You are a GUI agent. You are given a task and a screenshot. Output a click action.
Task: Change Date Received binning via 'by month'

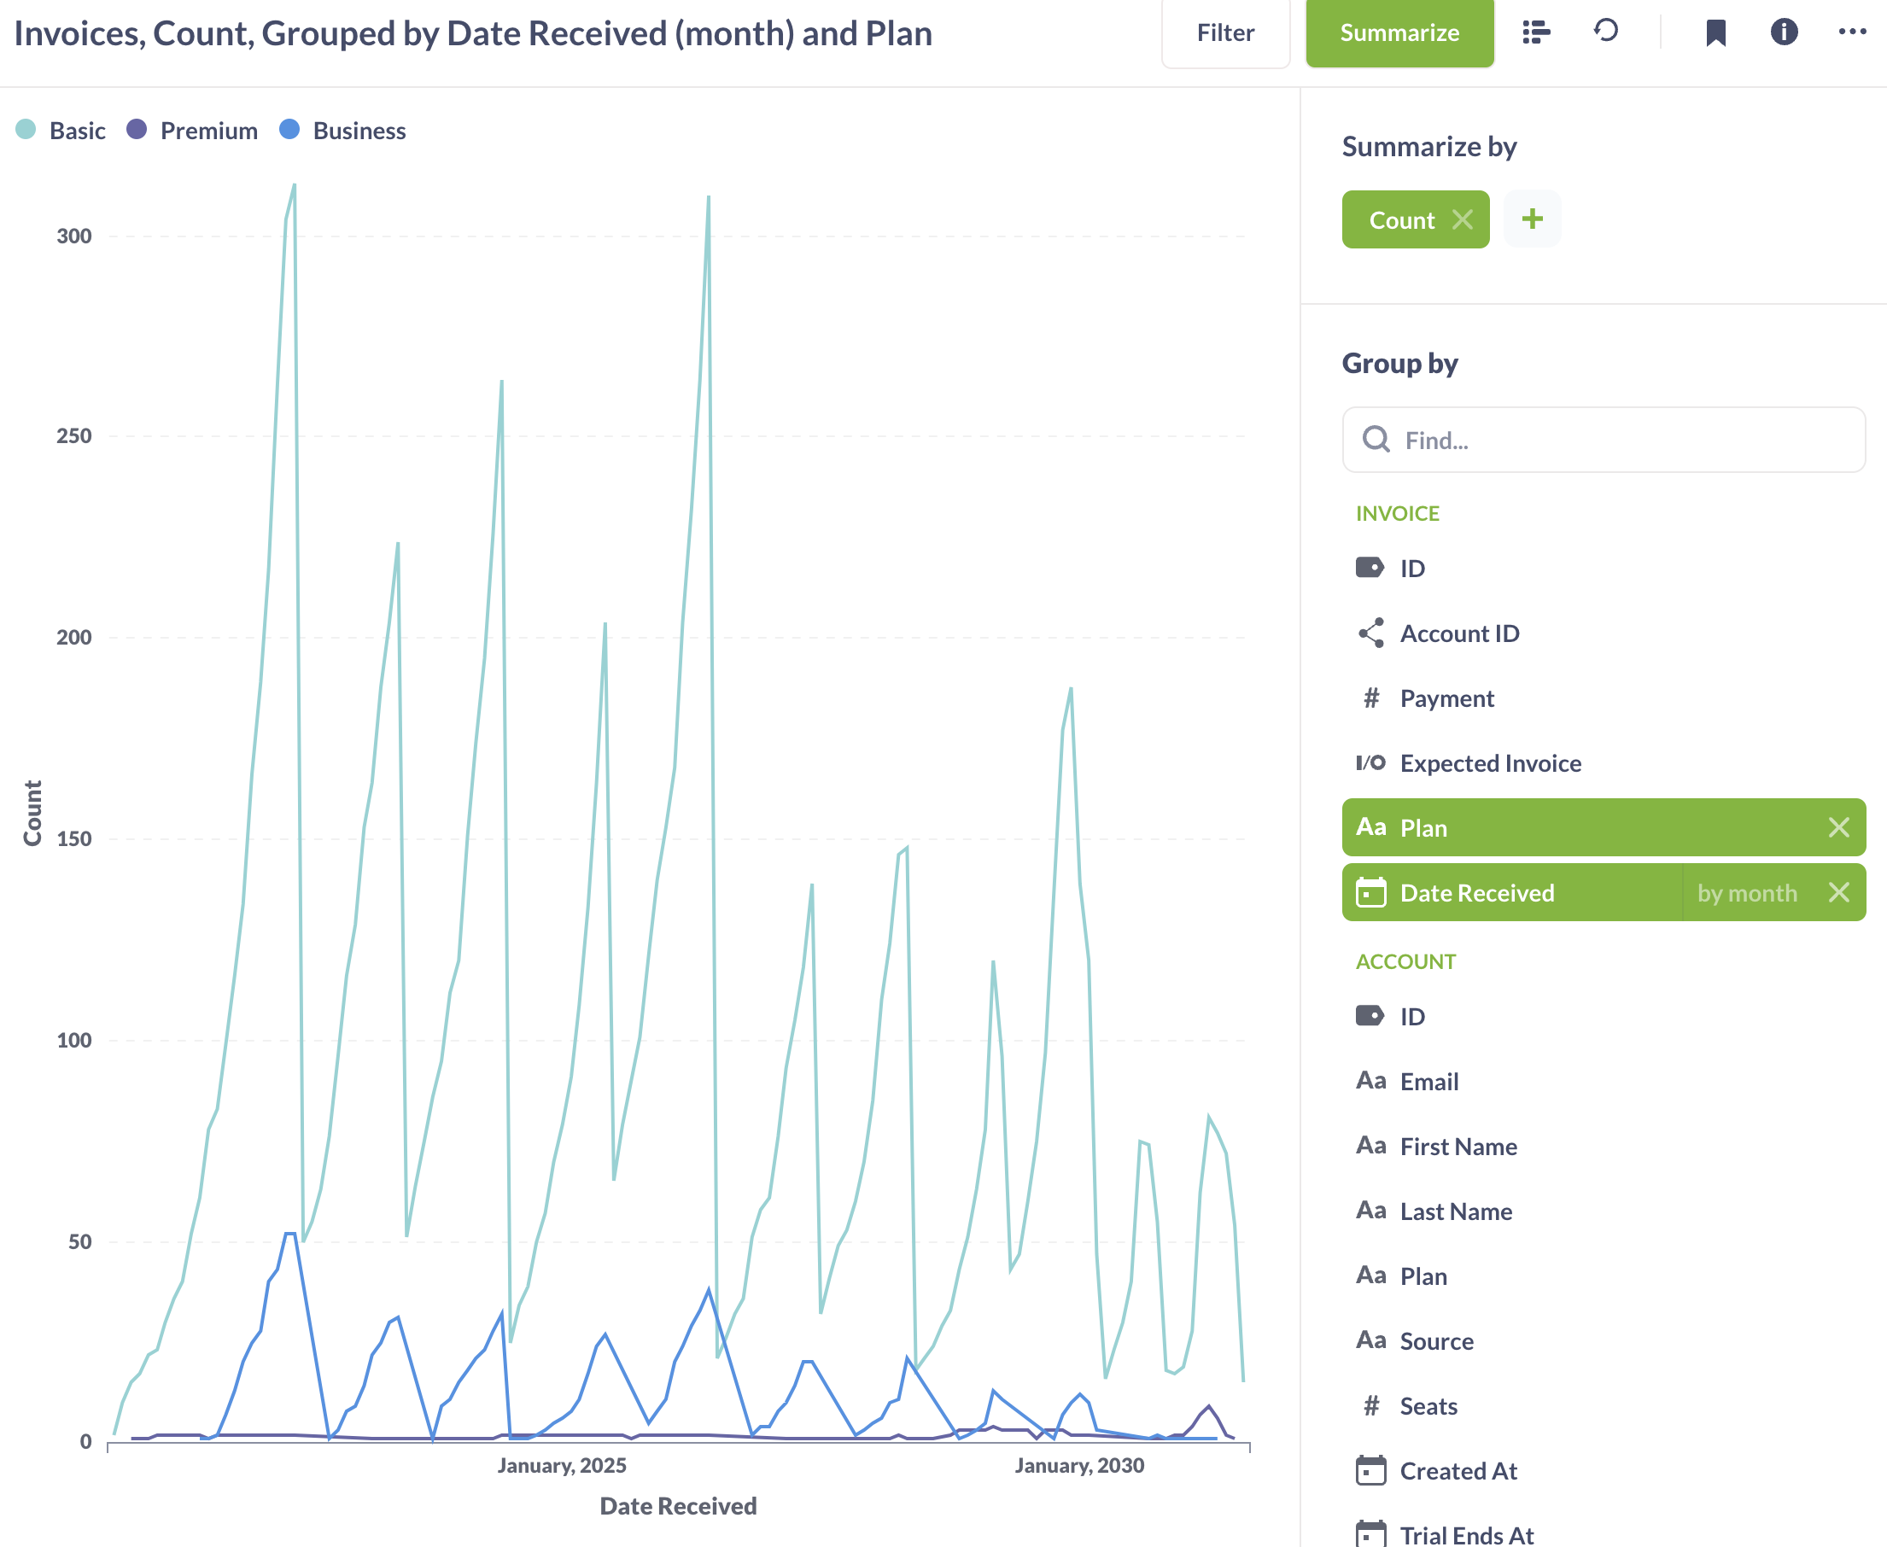tap(1747, 892)
